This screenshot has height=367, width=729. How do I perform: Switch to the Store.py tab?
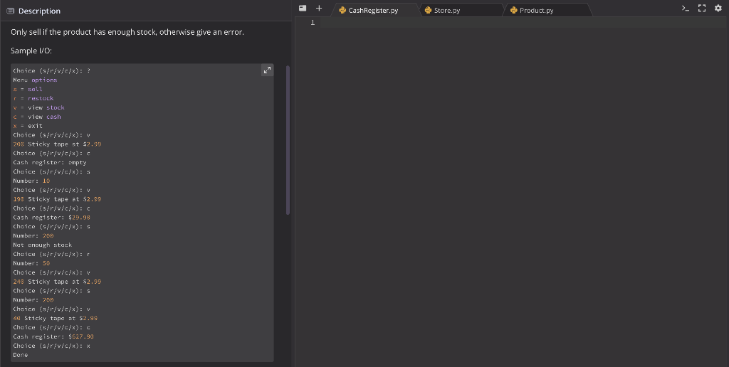click(x=447, y=10)
